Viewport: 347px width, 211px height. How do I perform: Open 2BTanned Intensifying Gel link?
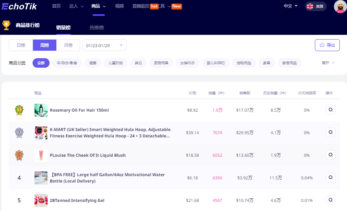coord(77,200)
